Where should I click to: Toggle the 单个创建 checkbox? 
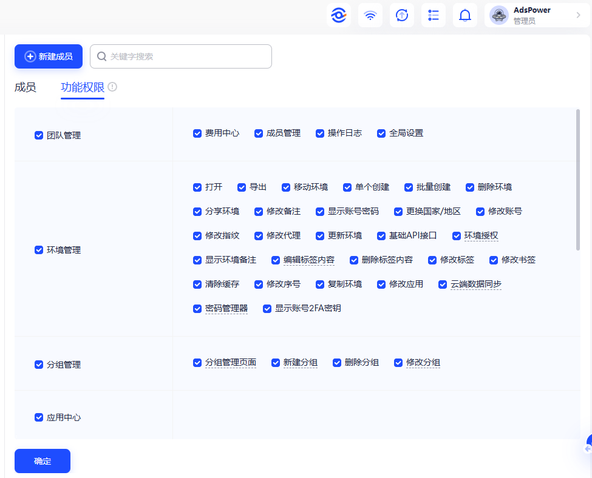(x=347, y=187)
